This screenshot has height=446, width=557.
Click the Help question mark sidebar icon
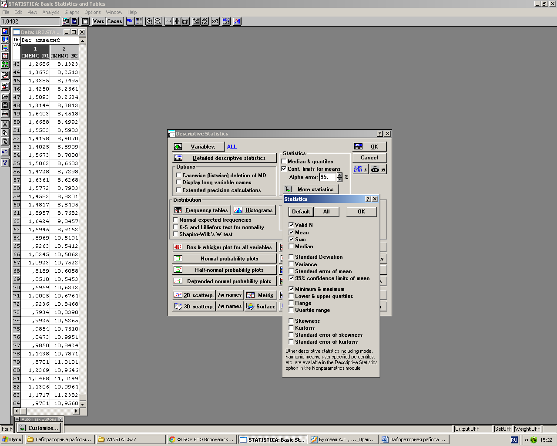(5, 163)
